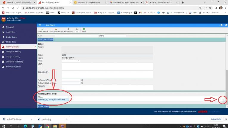228x128 pixels.
Task: Open the DENÍK VS bookmark
Action: (x=150, y=13)
